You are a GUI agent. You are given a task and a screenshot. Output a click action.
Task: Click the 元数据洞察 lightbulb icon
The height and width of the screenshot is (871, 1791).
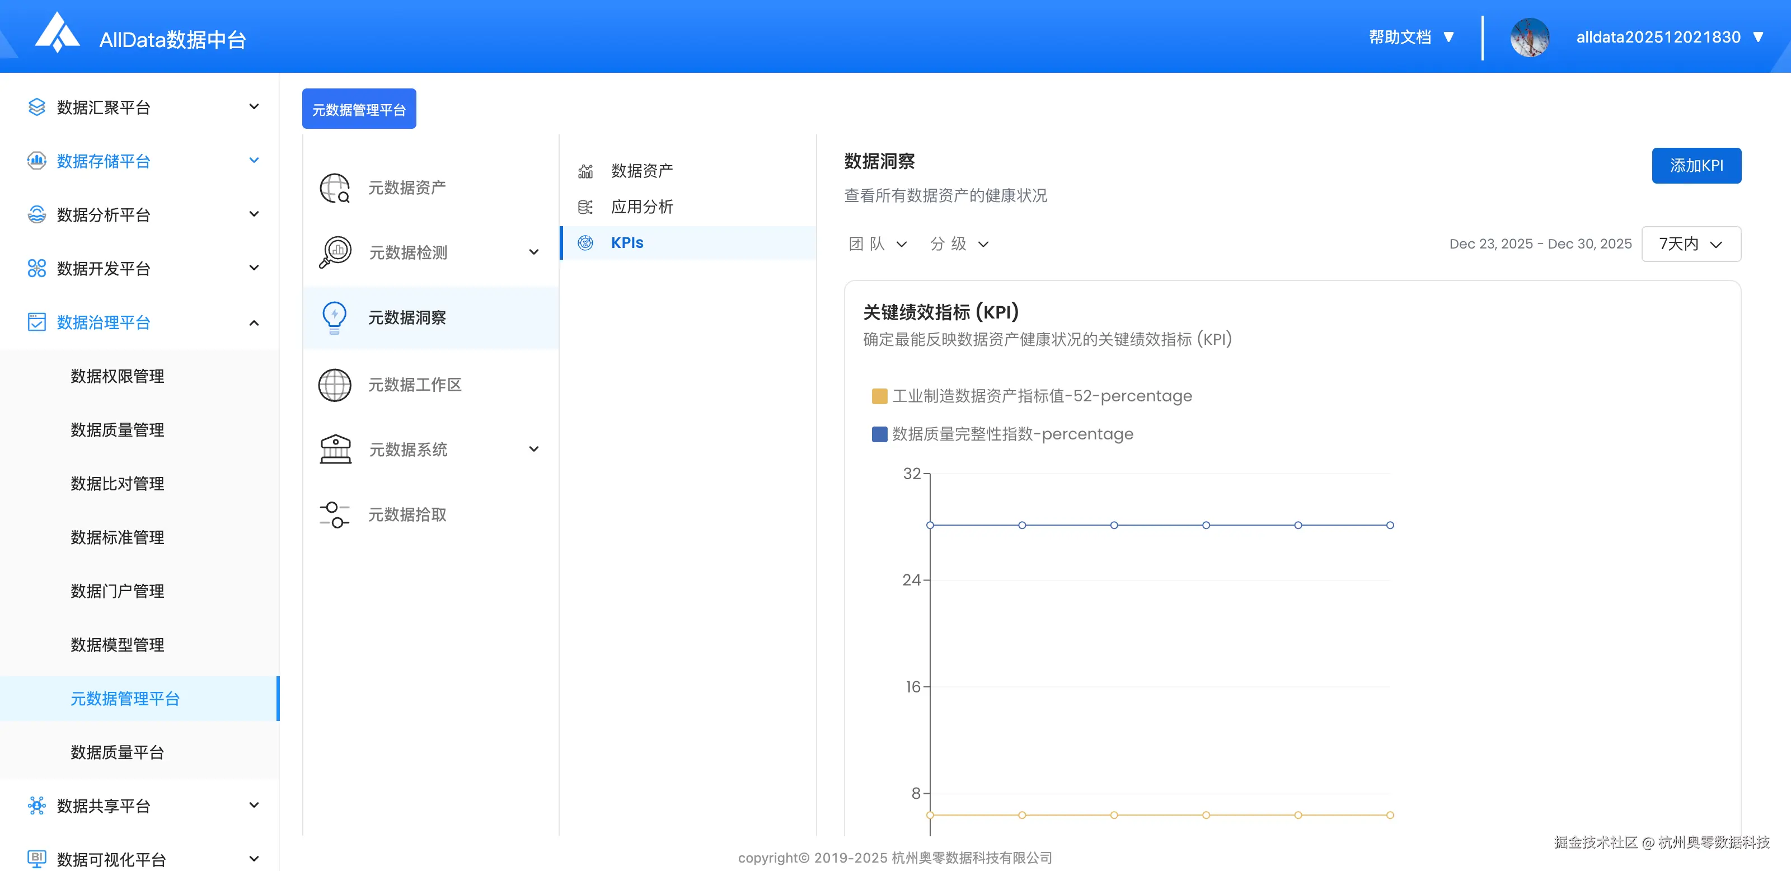pos(335,318)
